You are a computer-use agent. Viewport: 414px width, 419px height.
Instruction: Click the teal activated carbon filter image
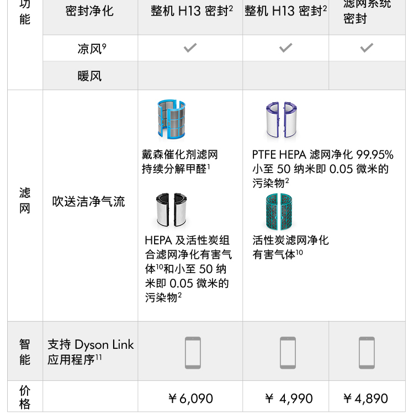(278, 212)
